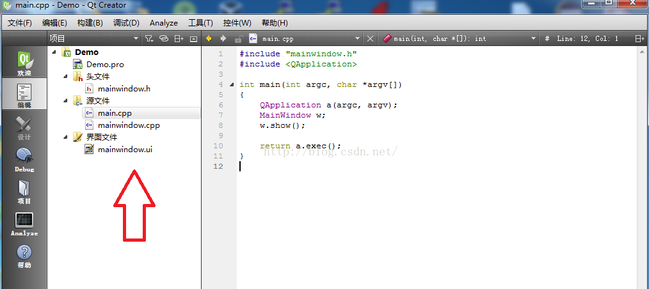Open the Analyze mode in sidebar
This screenshot has width=649, height=289.
[24, 223]
